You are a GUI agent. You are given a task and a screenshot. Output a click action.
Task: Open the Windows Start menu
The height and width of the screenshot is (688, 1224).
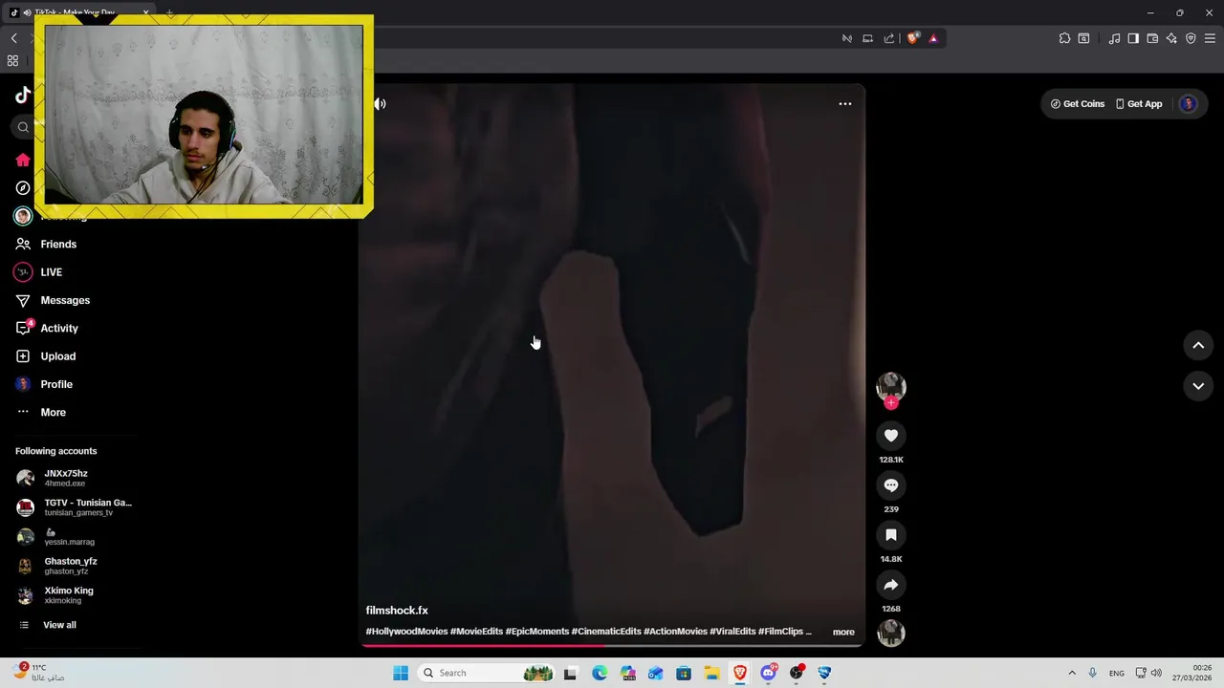tap(401, 673)
